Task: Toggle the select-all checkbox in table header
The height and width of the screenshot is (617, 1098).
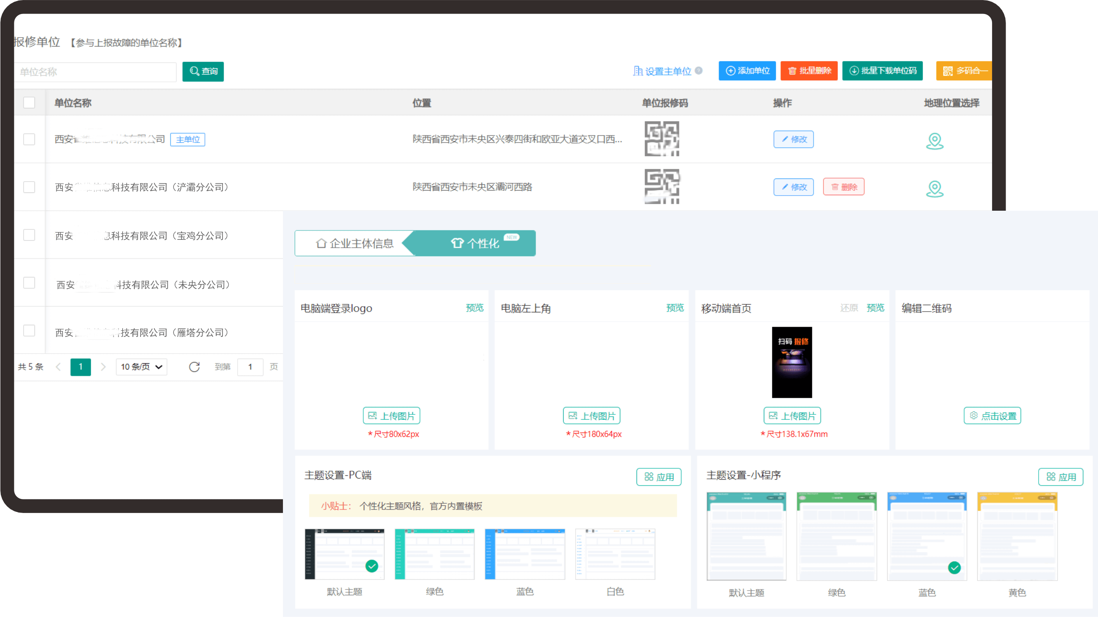Action: pyautogui.click(x=29, y=103)
